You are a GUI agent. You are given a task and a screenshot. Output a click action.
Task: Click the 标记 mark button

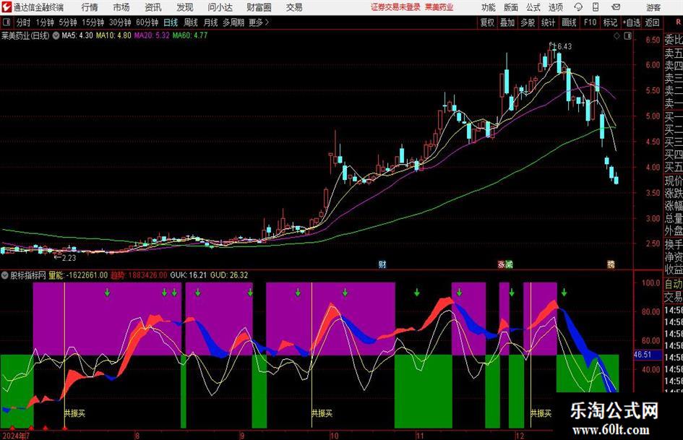[610, 22]
